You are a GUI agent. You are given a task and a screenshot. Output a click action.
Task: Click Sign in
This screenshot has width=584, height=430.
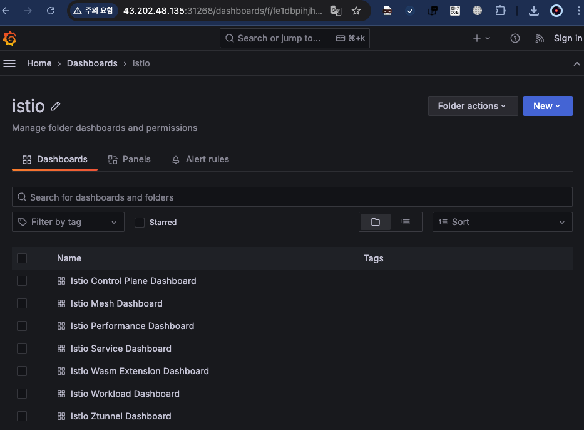(x=568, y=38)
